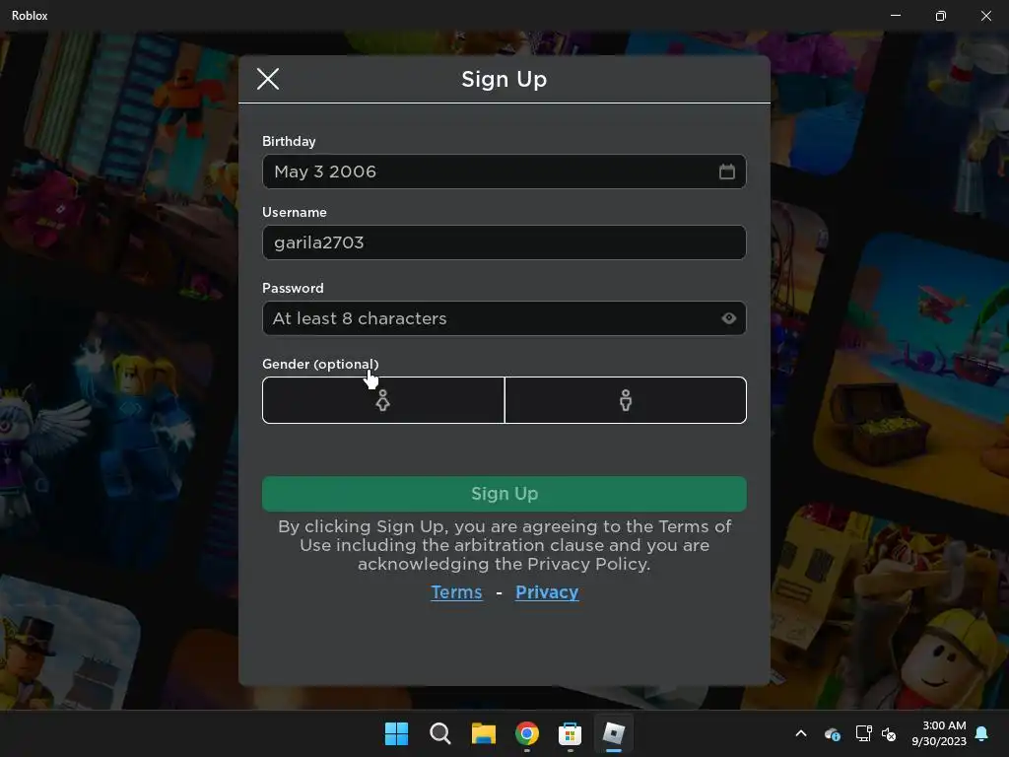Click the Username label
Screen dimensions: 1009x757
tap(294, 212)
